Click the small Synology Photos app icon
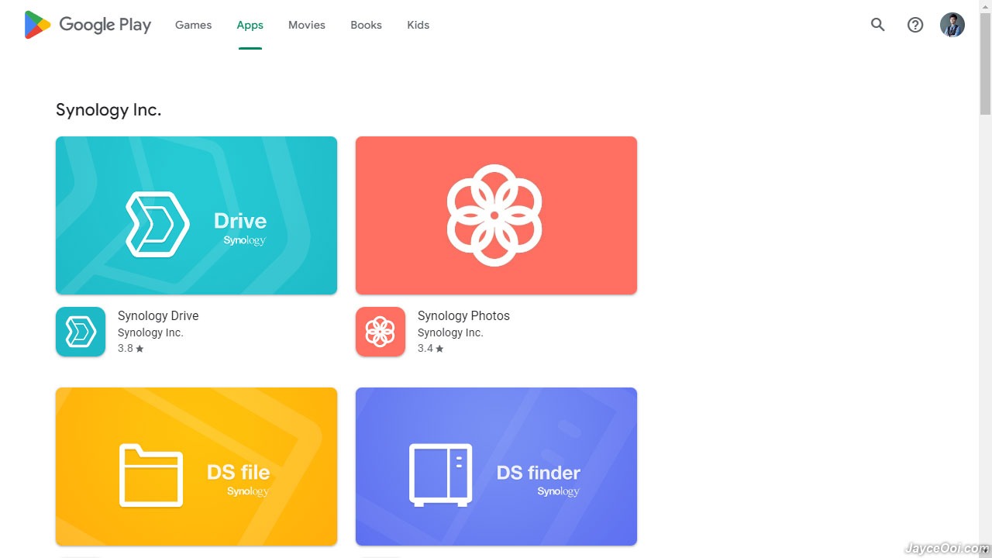The width and height of the screenshot is (992, 558). coord(381,332)
